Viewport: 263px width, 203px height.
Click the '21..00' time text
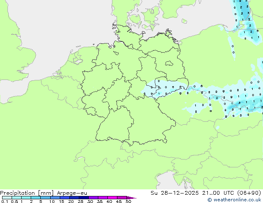coord(211,193)
